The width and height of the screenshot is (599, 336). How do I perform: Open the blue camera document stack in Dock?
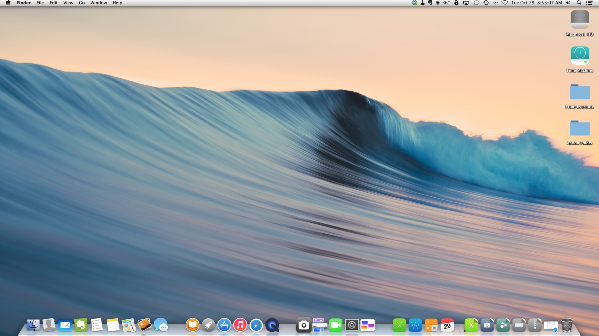point(487,325)
